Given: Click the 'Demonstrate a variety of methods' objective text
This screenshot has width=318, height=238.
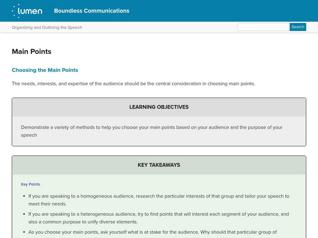Looking at the screenshot, I should click(151, 131).
